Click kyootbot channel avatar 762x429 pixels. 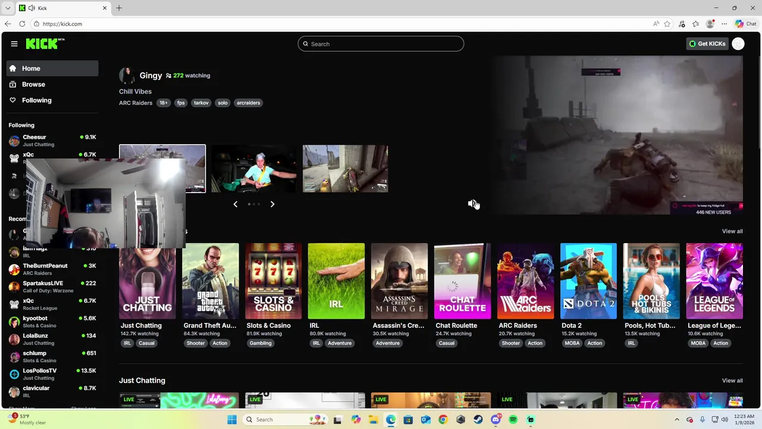pos(14,322)
